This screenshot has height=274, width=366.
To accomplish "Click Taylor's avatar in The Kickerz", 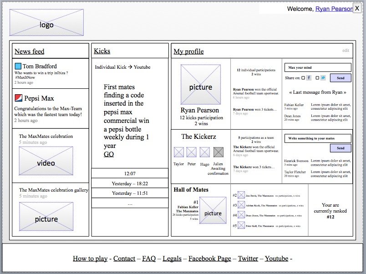I will point(179,152).
